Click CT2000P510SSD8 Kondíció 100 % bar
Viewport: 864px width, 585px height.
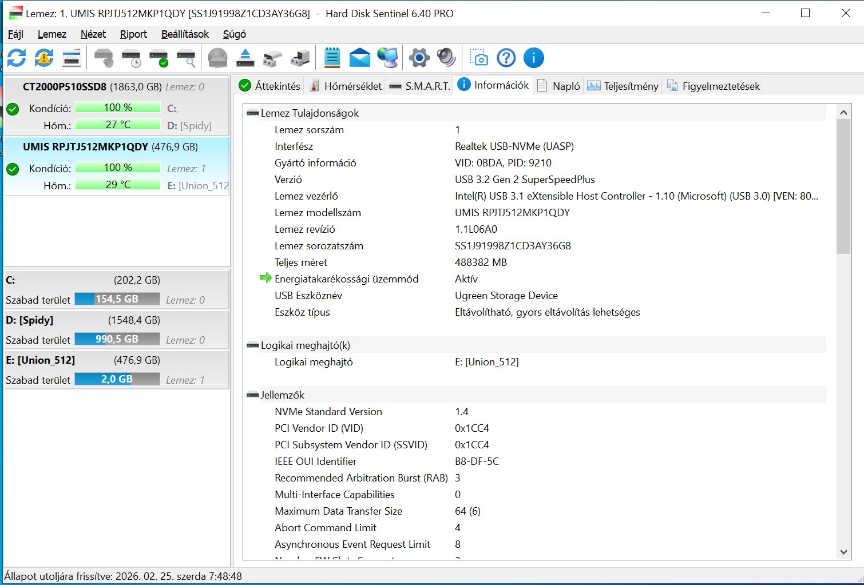[118, 108]
